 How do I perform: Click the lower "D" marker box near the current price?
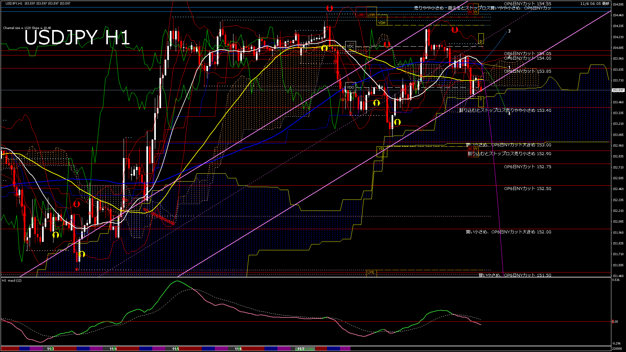(481, 98)
